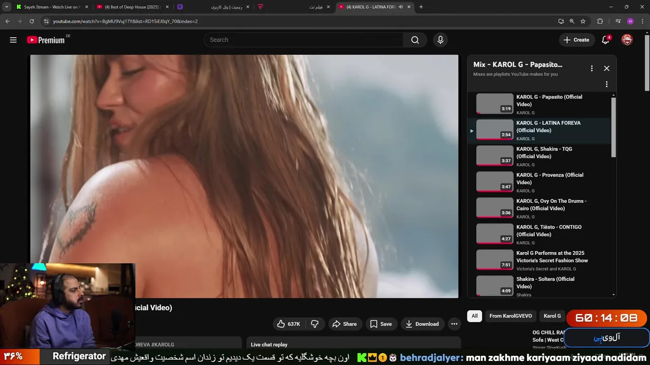
Task: Open the Chrome three-dot menu
Action: pyautogui.click(x=643, y=21)
